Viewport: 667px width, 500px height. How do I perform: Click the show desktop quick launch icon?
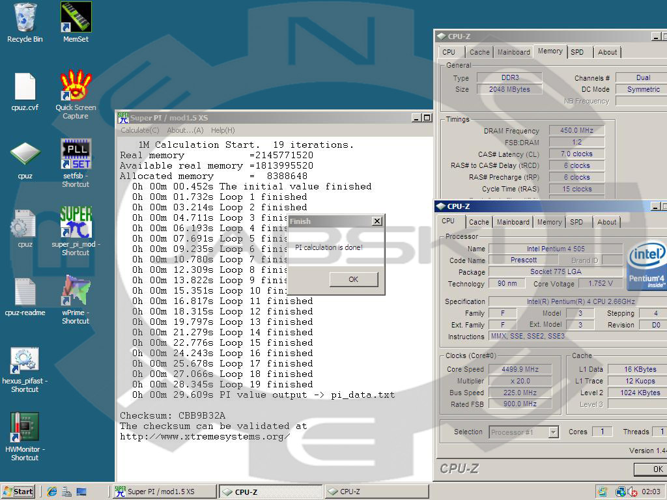click(x=81, y=492)
